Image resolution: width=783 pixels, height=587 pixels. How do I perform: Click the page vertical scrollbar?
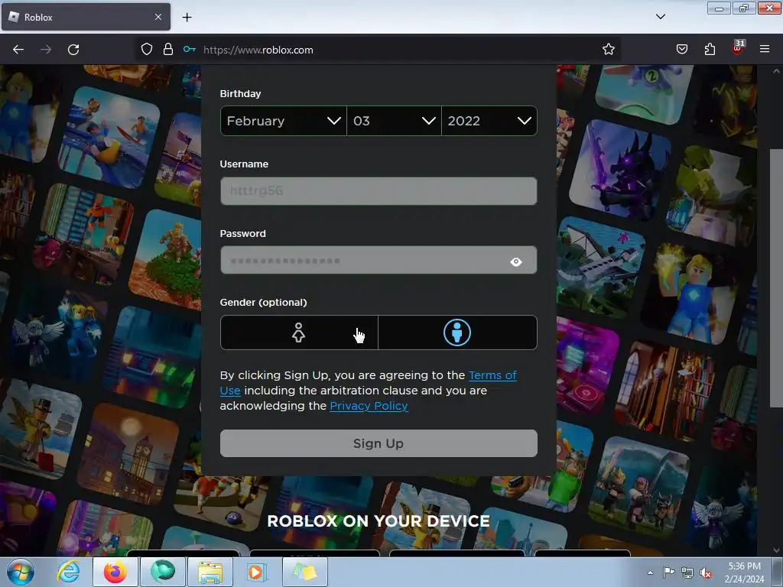pyautogui.click(x=776, y=277)
